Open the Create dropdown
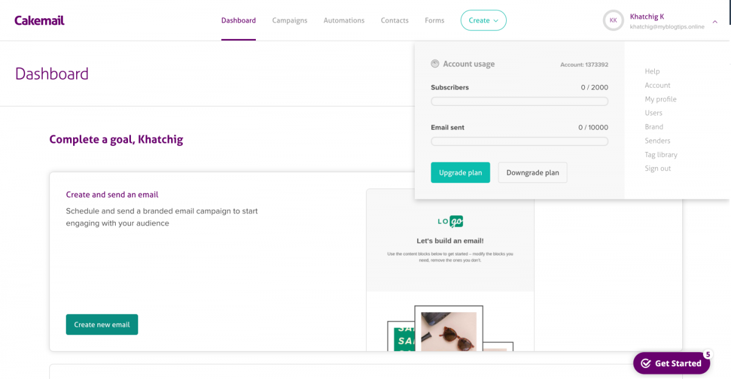The image size is (731, 379). tap(483, 20)
